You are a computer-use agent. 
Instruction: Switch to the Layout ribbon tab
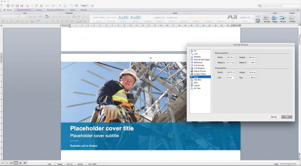coord(39,10)
